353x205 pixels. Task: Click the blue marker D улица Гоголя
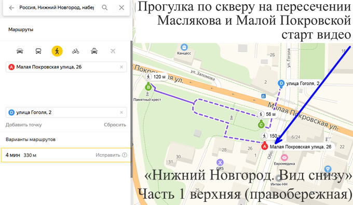pos(281,84)
